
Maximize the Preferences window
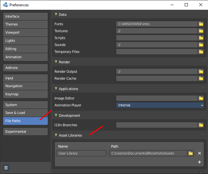[186, 5]
